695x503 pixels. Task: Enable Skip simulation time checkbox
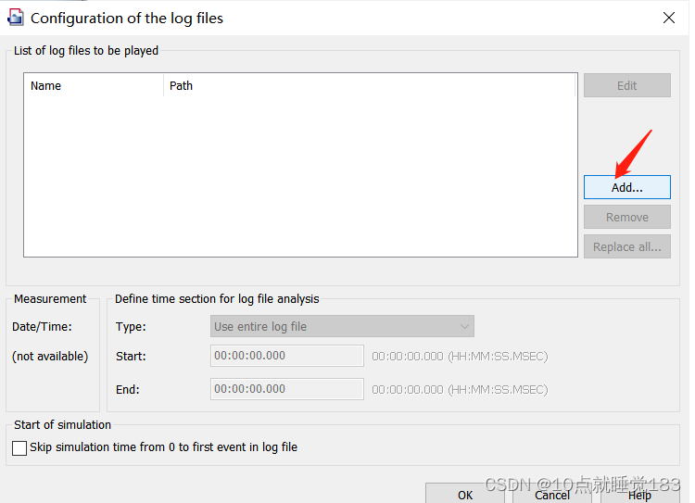[x=19, y=447]
